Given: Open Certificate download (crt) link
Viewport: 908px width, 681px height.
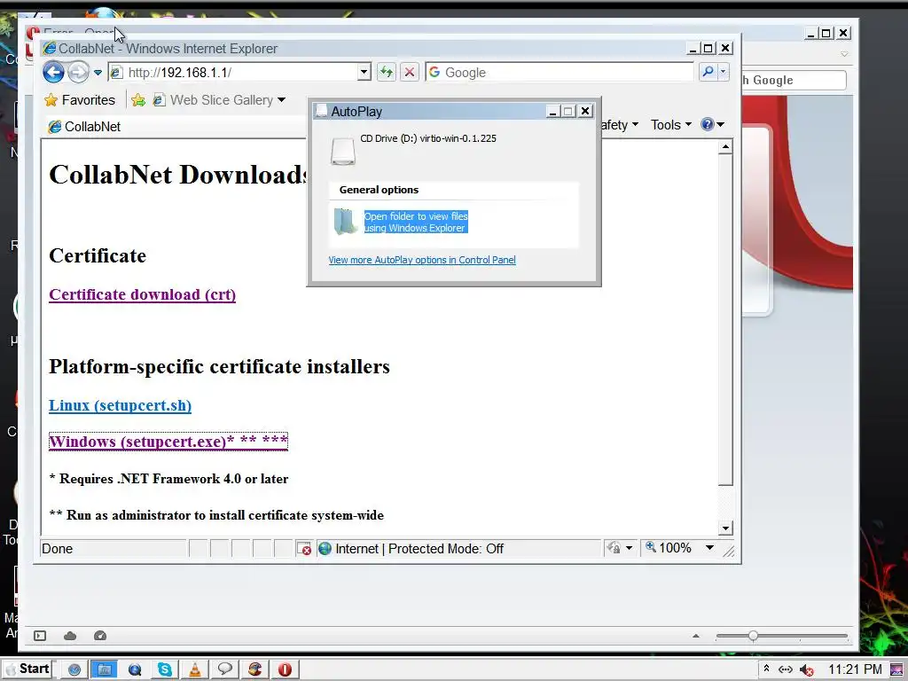Looking at the screenshot, I should (143, 294).
